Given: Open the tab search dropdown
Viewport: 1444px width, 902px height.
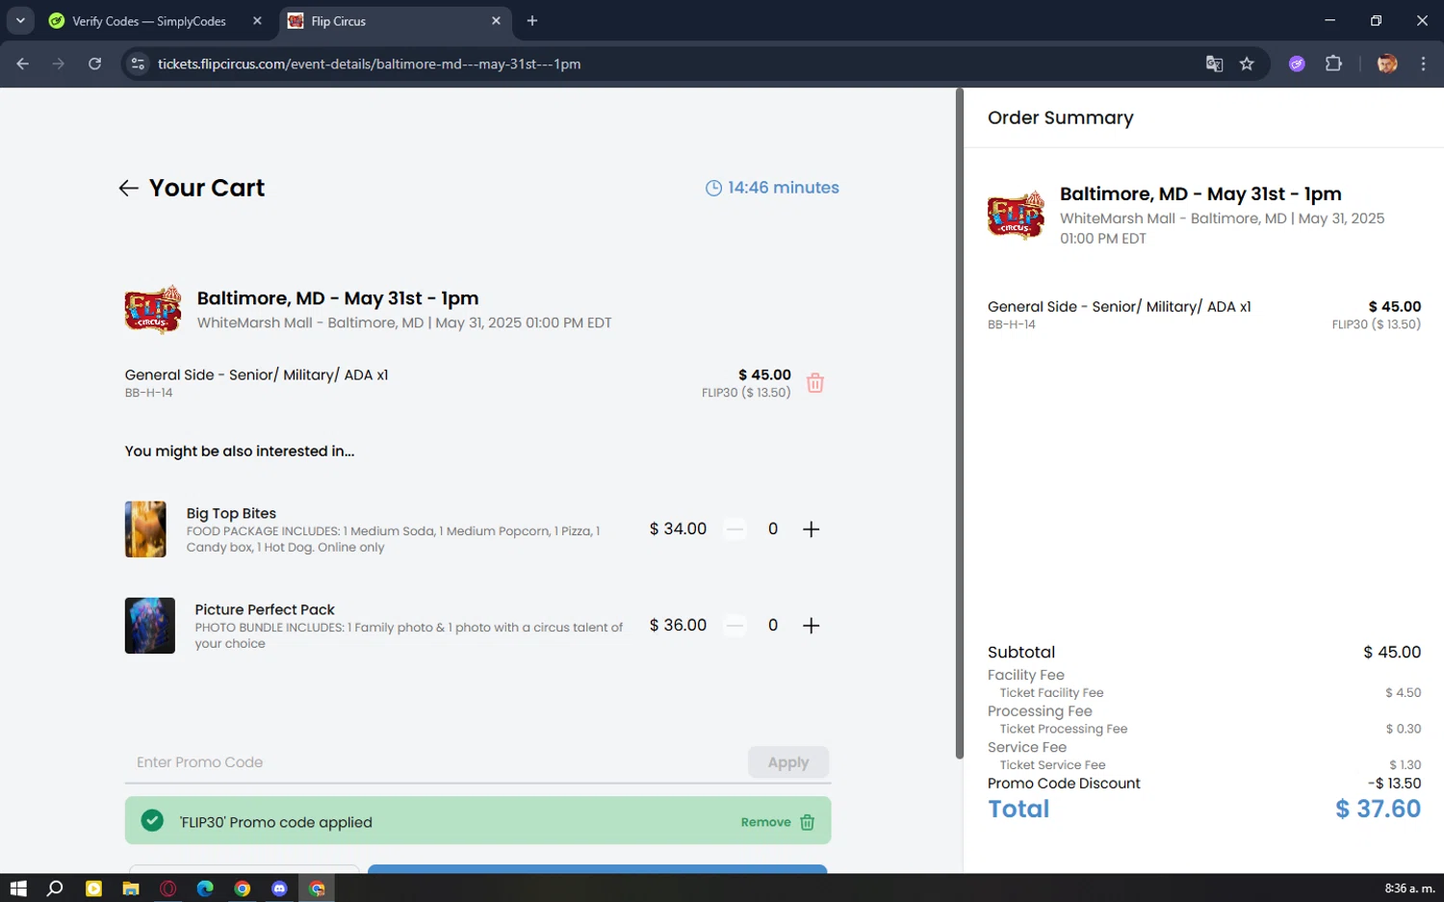Looking at the screenshot, I should tap(20, 21).
